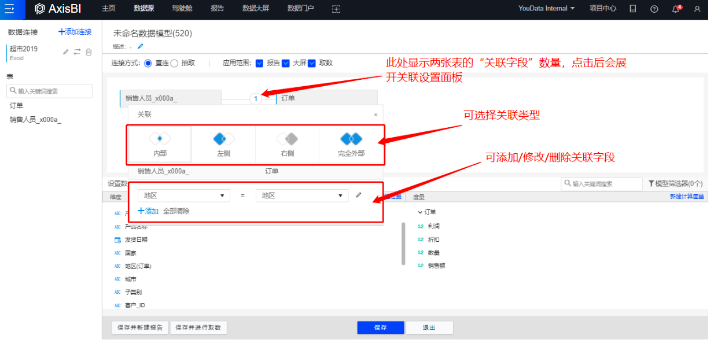Viewport: 714px width, 347px height.
Task: Click the switch connection arrows icon for 超市2019
Action: pyautogui.click(x=77, y=52)
